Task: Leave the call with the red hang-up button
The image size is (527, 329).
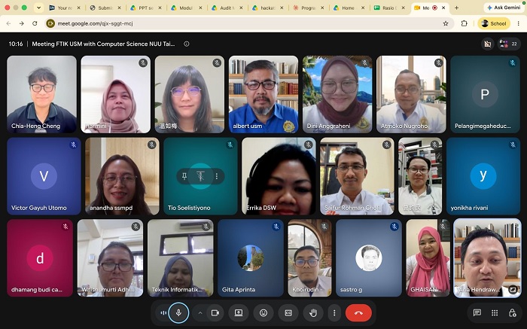Action: click(x=358, y=313)
